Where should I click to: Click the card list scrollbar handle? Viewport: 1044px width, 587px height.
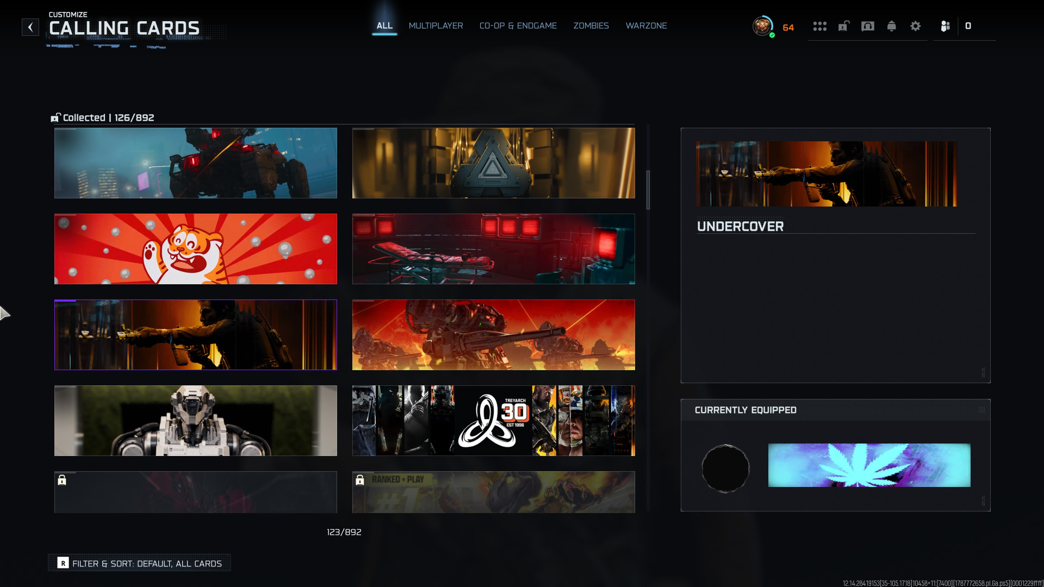click(648, 190)
